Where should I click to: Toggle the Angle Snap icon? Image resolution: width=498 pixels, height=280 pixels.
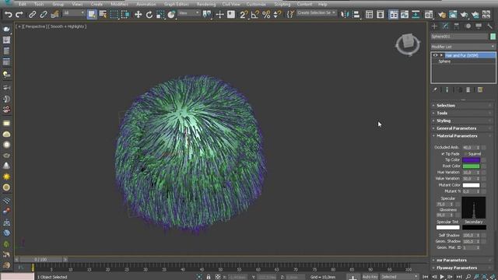click(255, 15)
